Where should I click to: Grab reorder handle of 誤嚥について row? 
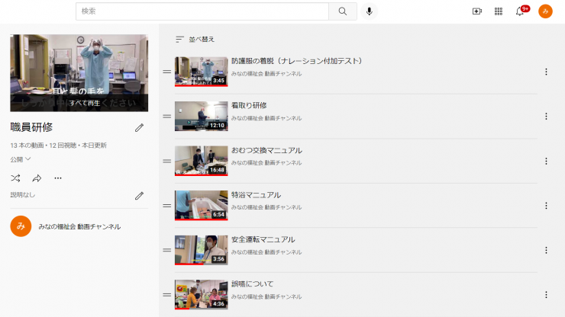click(x=167, y=295)
